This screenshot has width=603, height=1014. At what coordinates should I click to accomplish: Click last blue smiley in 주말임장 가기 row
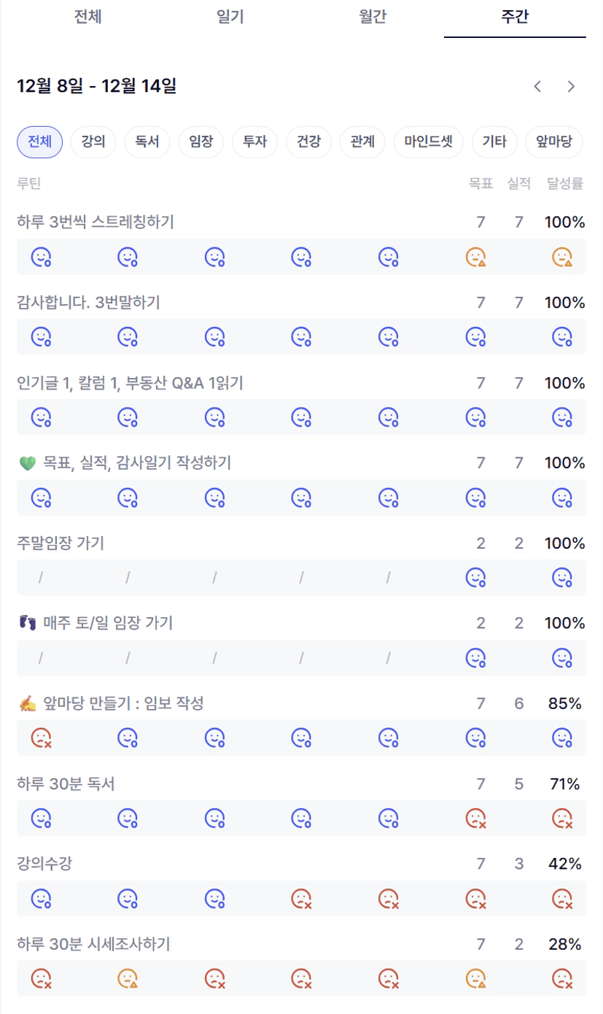pos(561,578)
